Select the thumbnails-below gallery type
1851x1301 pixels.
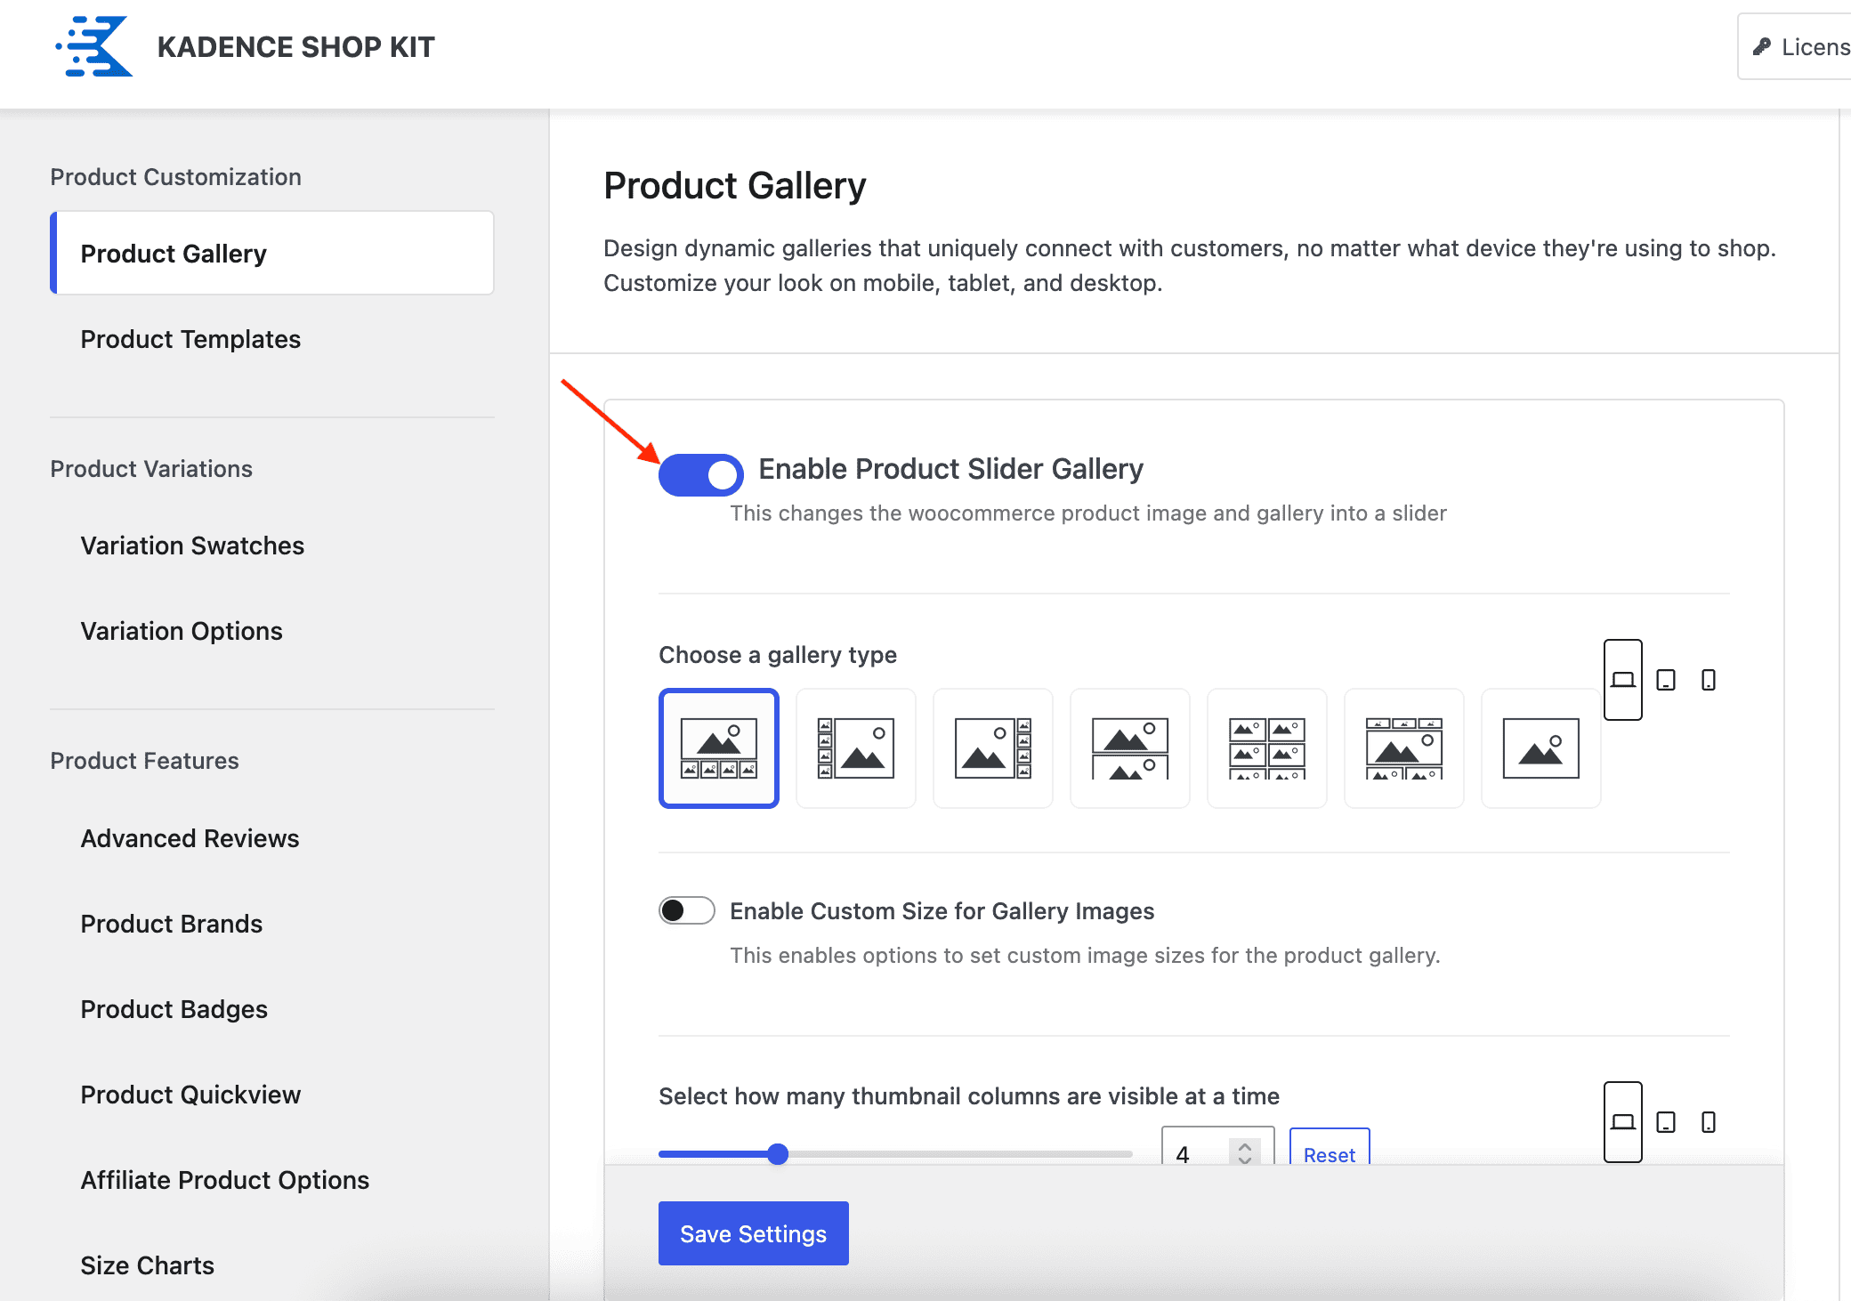coord(718,747)
